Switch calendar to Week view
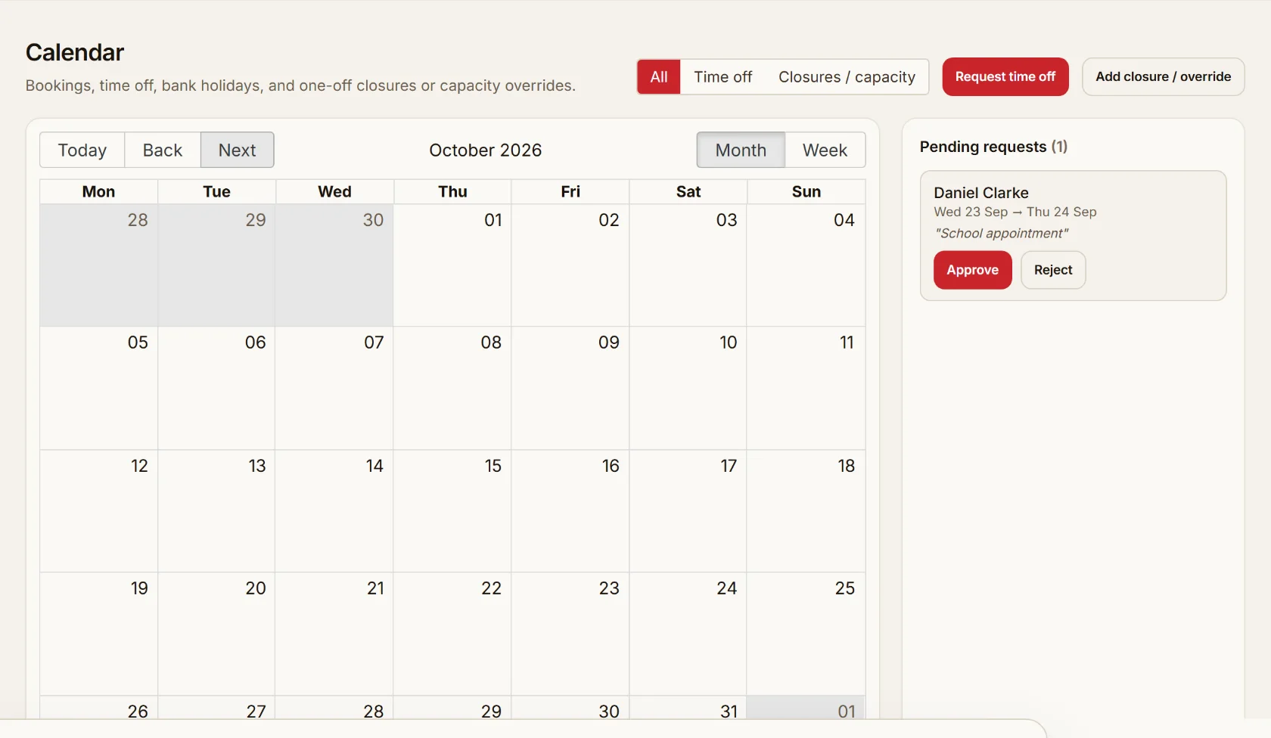The width and height of the screenshot is (1271, 738). click(x=825, y=150)
